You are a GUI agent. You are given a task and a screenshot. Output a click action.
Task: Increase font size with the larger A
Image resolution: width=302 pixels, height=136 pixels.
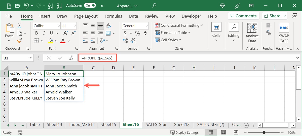pos(66,33)
